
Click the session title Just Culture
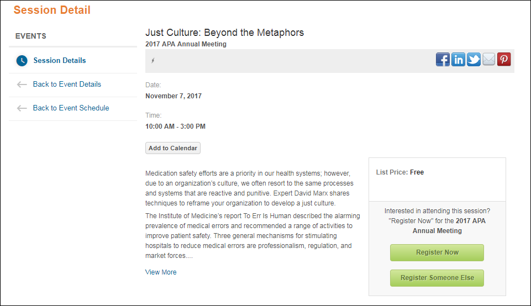coord(224,33)
